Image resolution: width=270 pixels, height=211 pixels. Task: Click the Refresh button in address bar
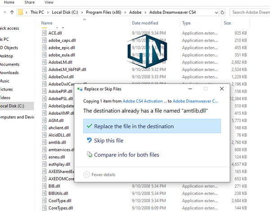[x=222, y=13]
